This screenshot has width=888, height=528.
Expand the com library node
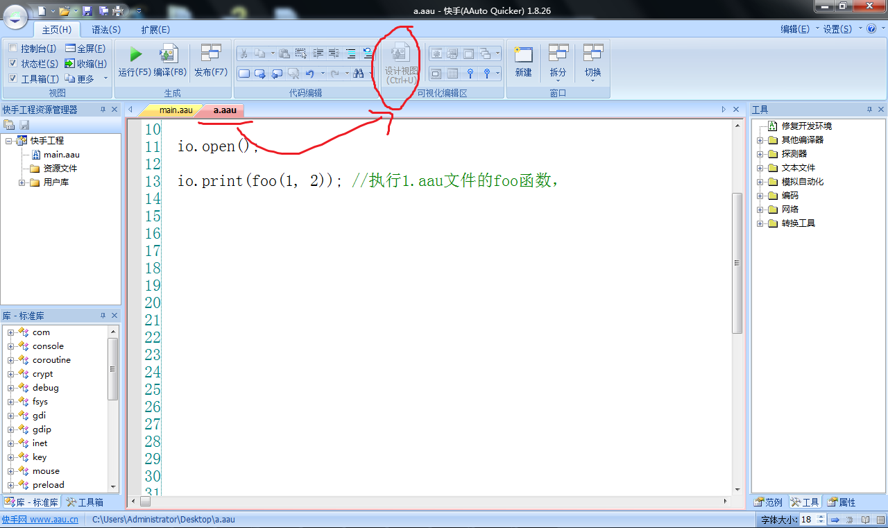(x=11, y=332)
